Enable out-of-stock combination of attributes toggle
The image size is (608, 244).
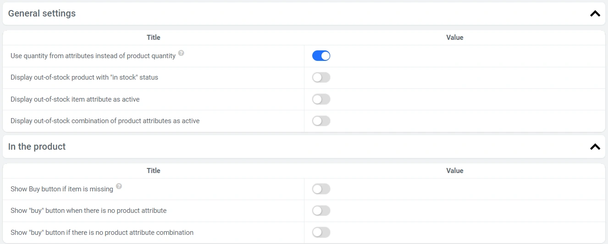[321, 121]
